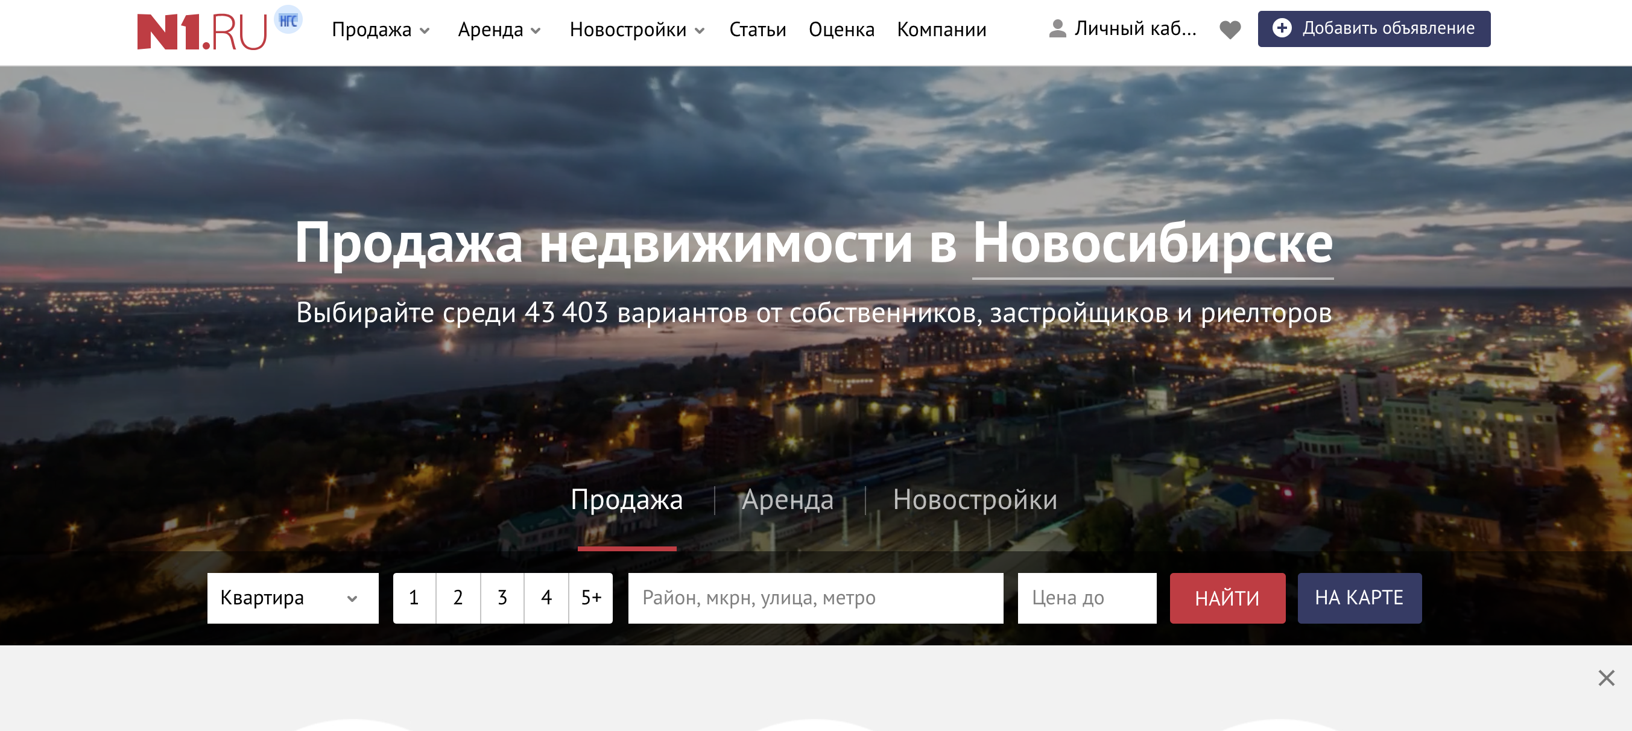Switch to the Аренда search tab

788,499
